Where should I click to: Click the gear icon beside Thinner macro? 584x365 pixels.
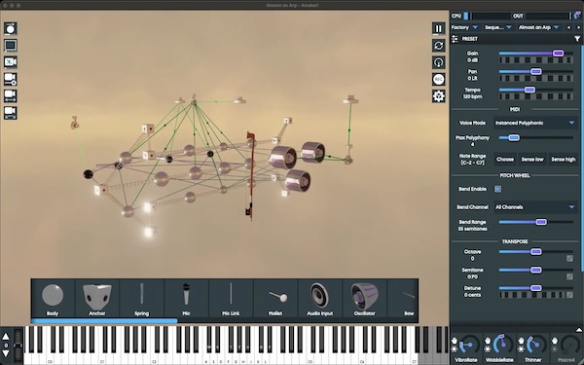521,349
